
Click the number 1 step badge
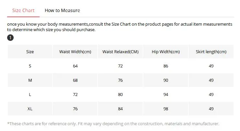[x=11, y=38]
